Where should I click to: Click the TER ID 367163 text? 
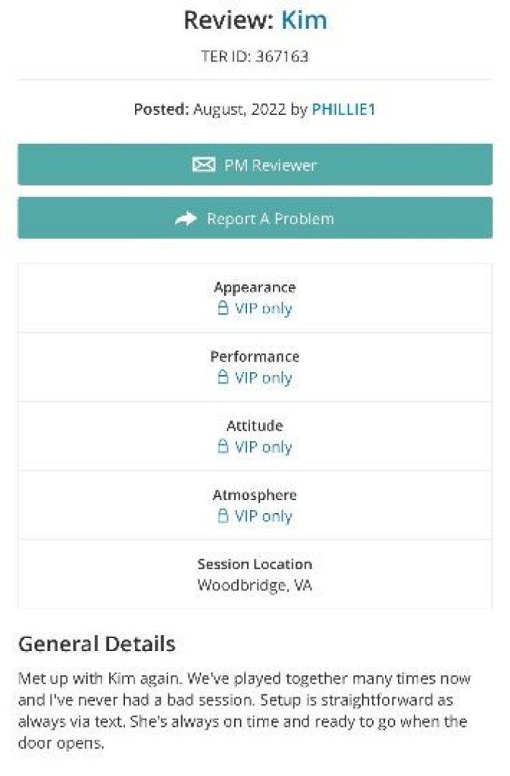pyautogui.click(x=255, y=56)
